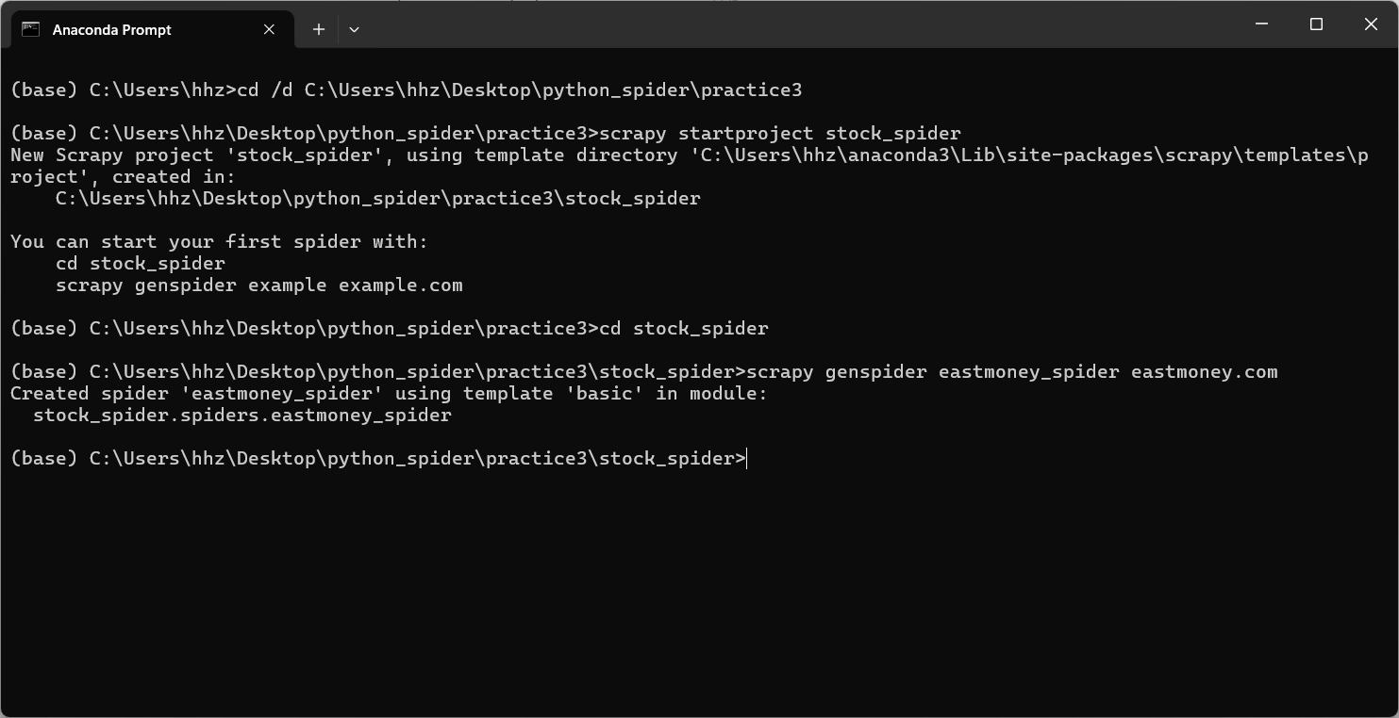The width and height of the screenshot is (1399, 718).
Task: Open a new tab with the plus icon
Action: 319,29
